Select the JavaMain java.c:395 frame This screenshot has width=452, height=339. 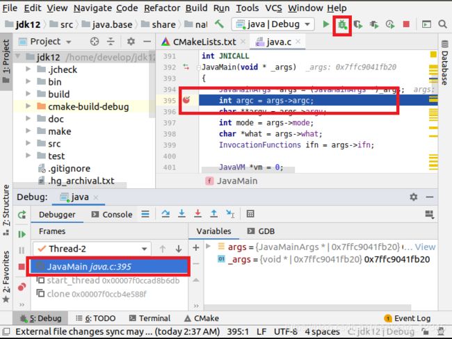tap(108, 267)
